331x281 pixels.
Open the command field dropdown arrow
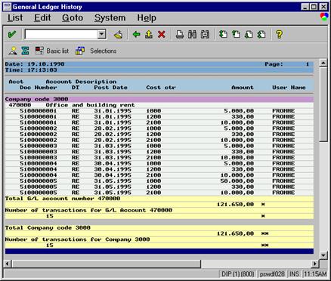(101, 34)
